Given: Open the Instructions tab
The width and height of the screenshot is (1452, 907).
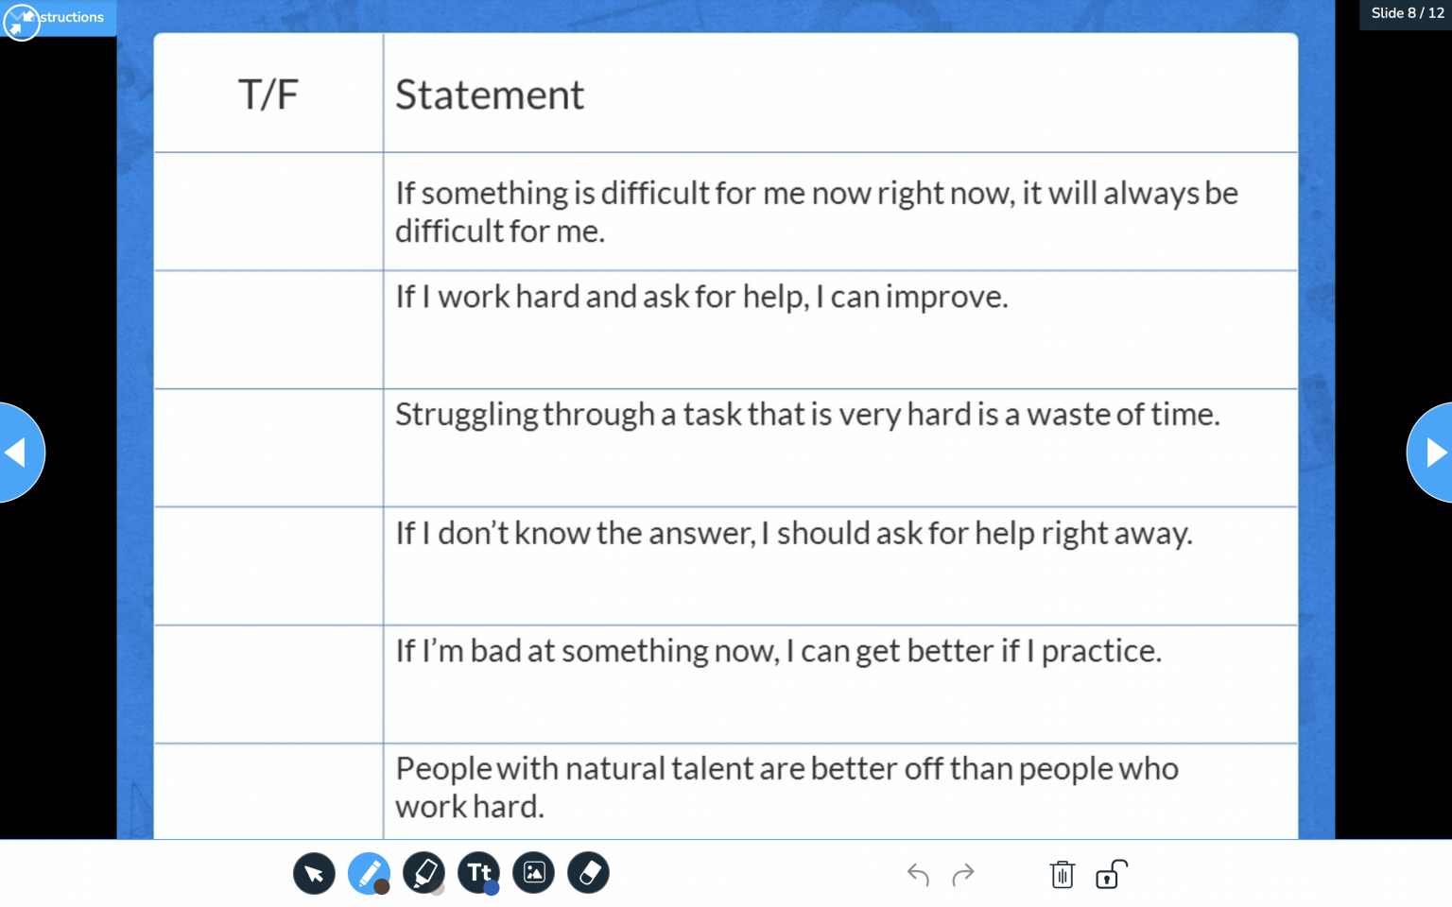Looking at the screenshot, I should coord(72,17).
